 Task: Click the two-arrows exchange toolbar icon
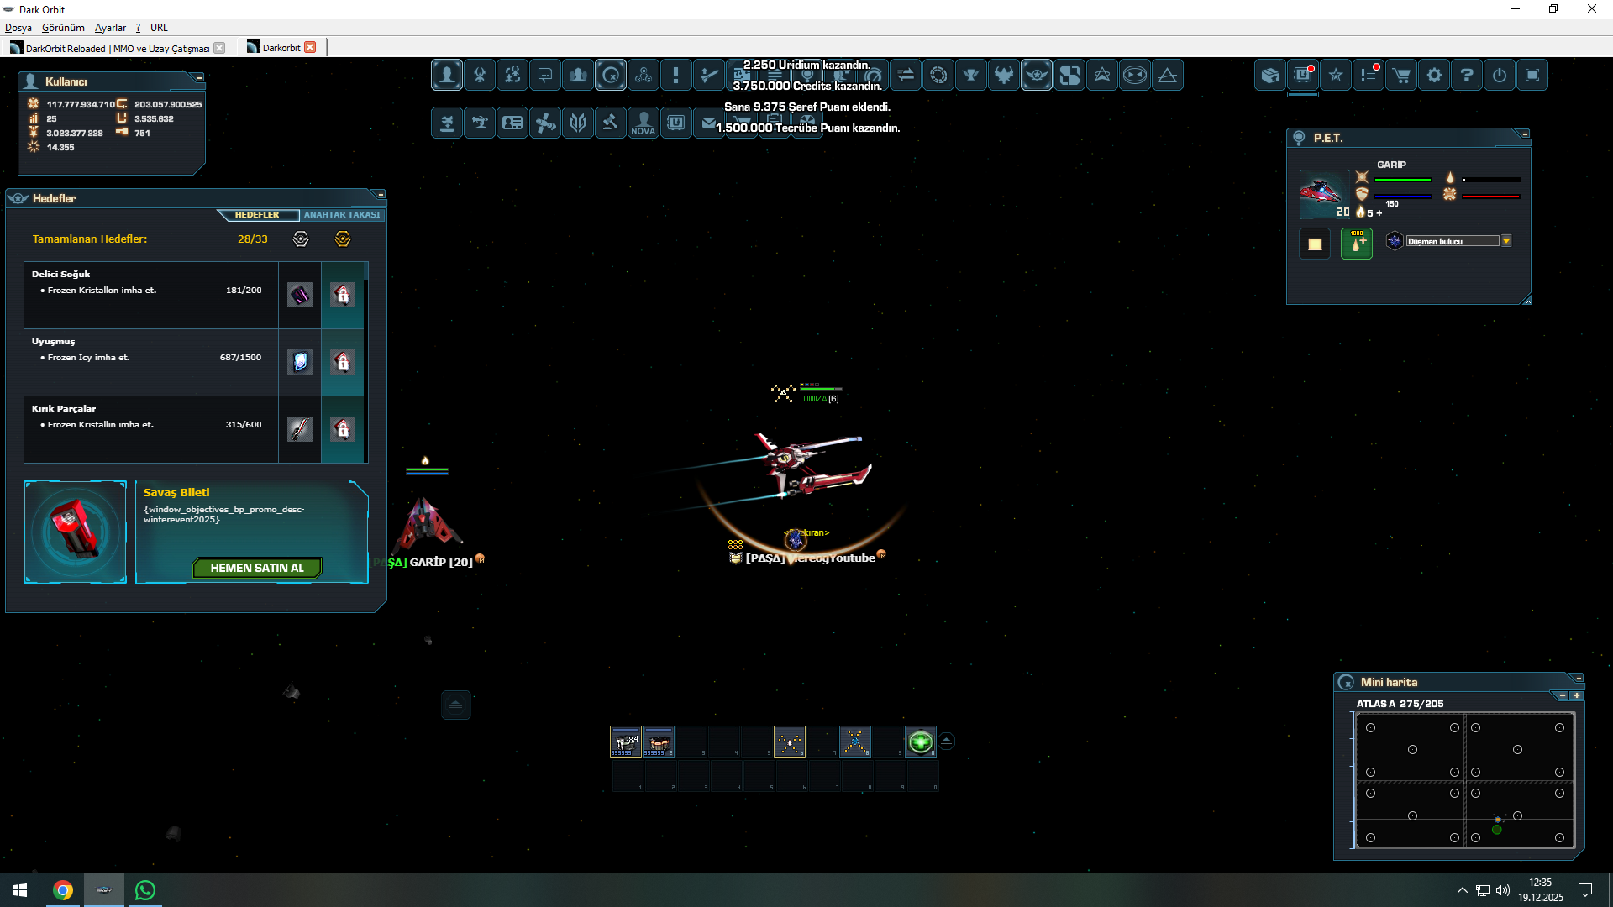(x=906, y=76)
